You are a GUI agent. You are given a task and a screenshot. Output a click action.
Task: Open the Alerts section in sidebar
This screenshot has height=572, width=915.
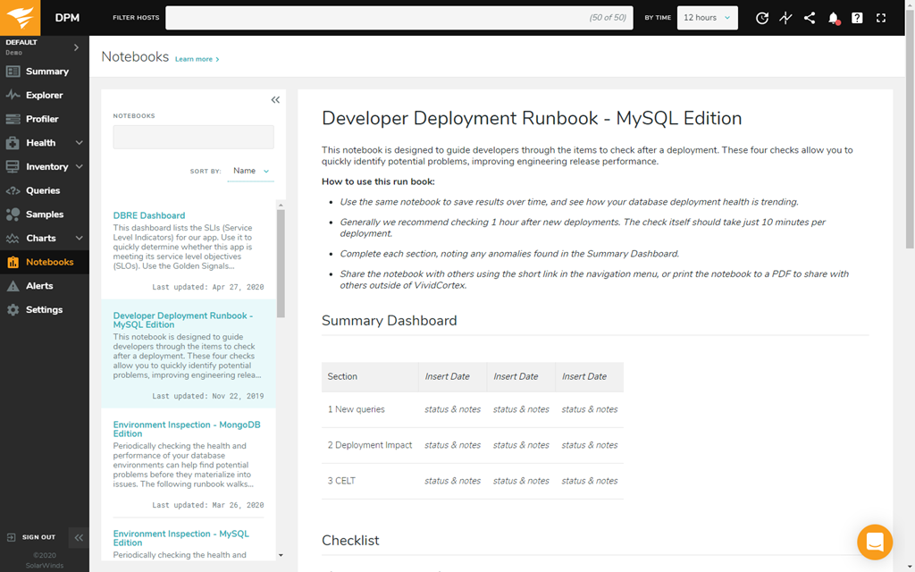click(39, 286)
